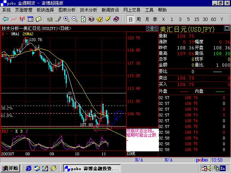231x173 pixels.
Task: Open the purple help book icon
Action: [116, 19]
